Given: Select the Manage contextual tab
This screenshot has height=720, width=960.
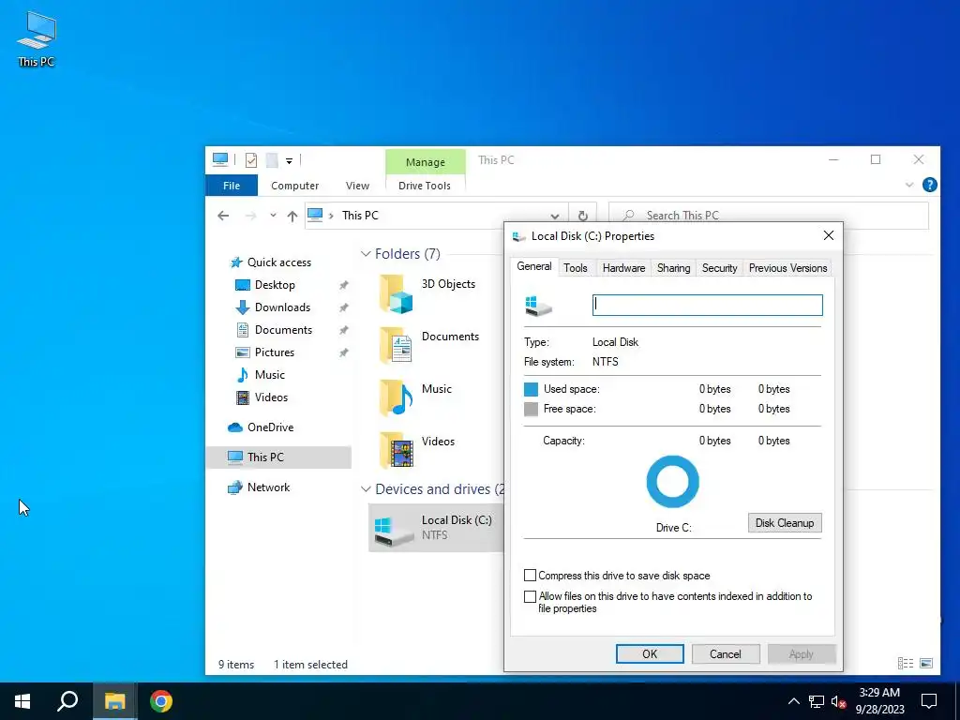Looking at the screenshot, I should pyautogui.click(x=426, y=162).
